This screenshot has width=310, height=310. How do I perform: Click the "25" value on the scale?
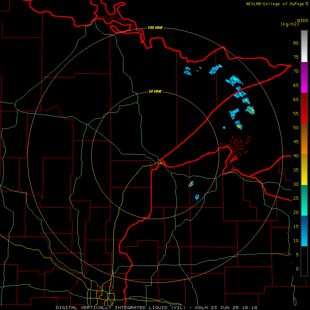click(296, 198)
